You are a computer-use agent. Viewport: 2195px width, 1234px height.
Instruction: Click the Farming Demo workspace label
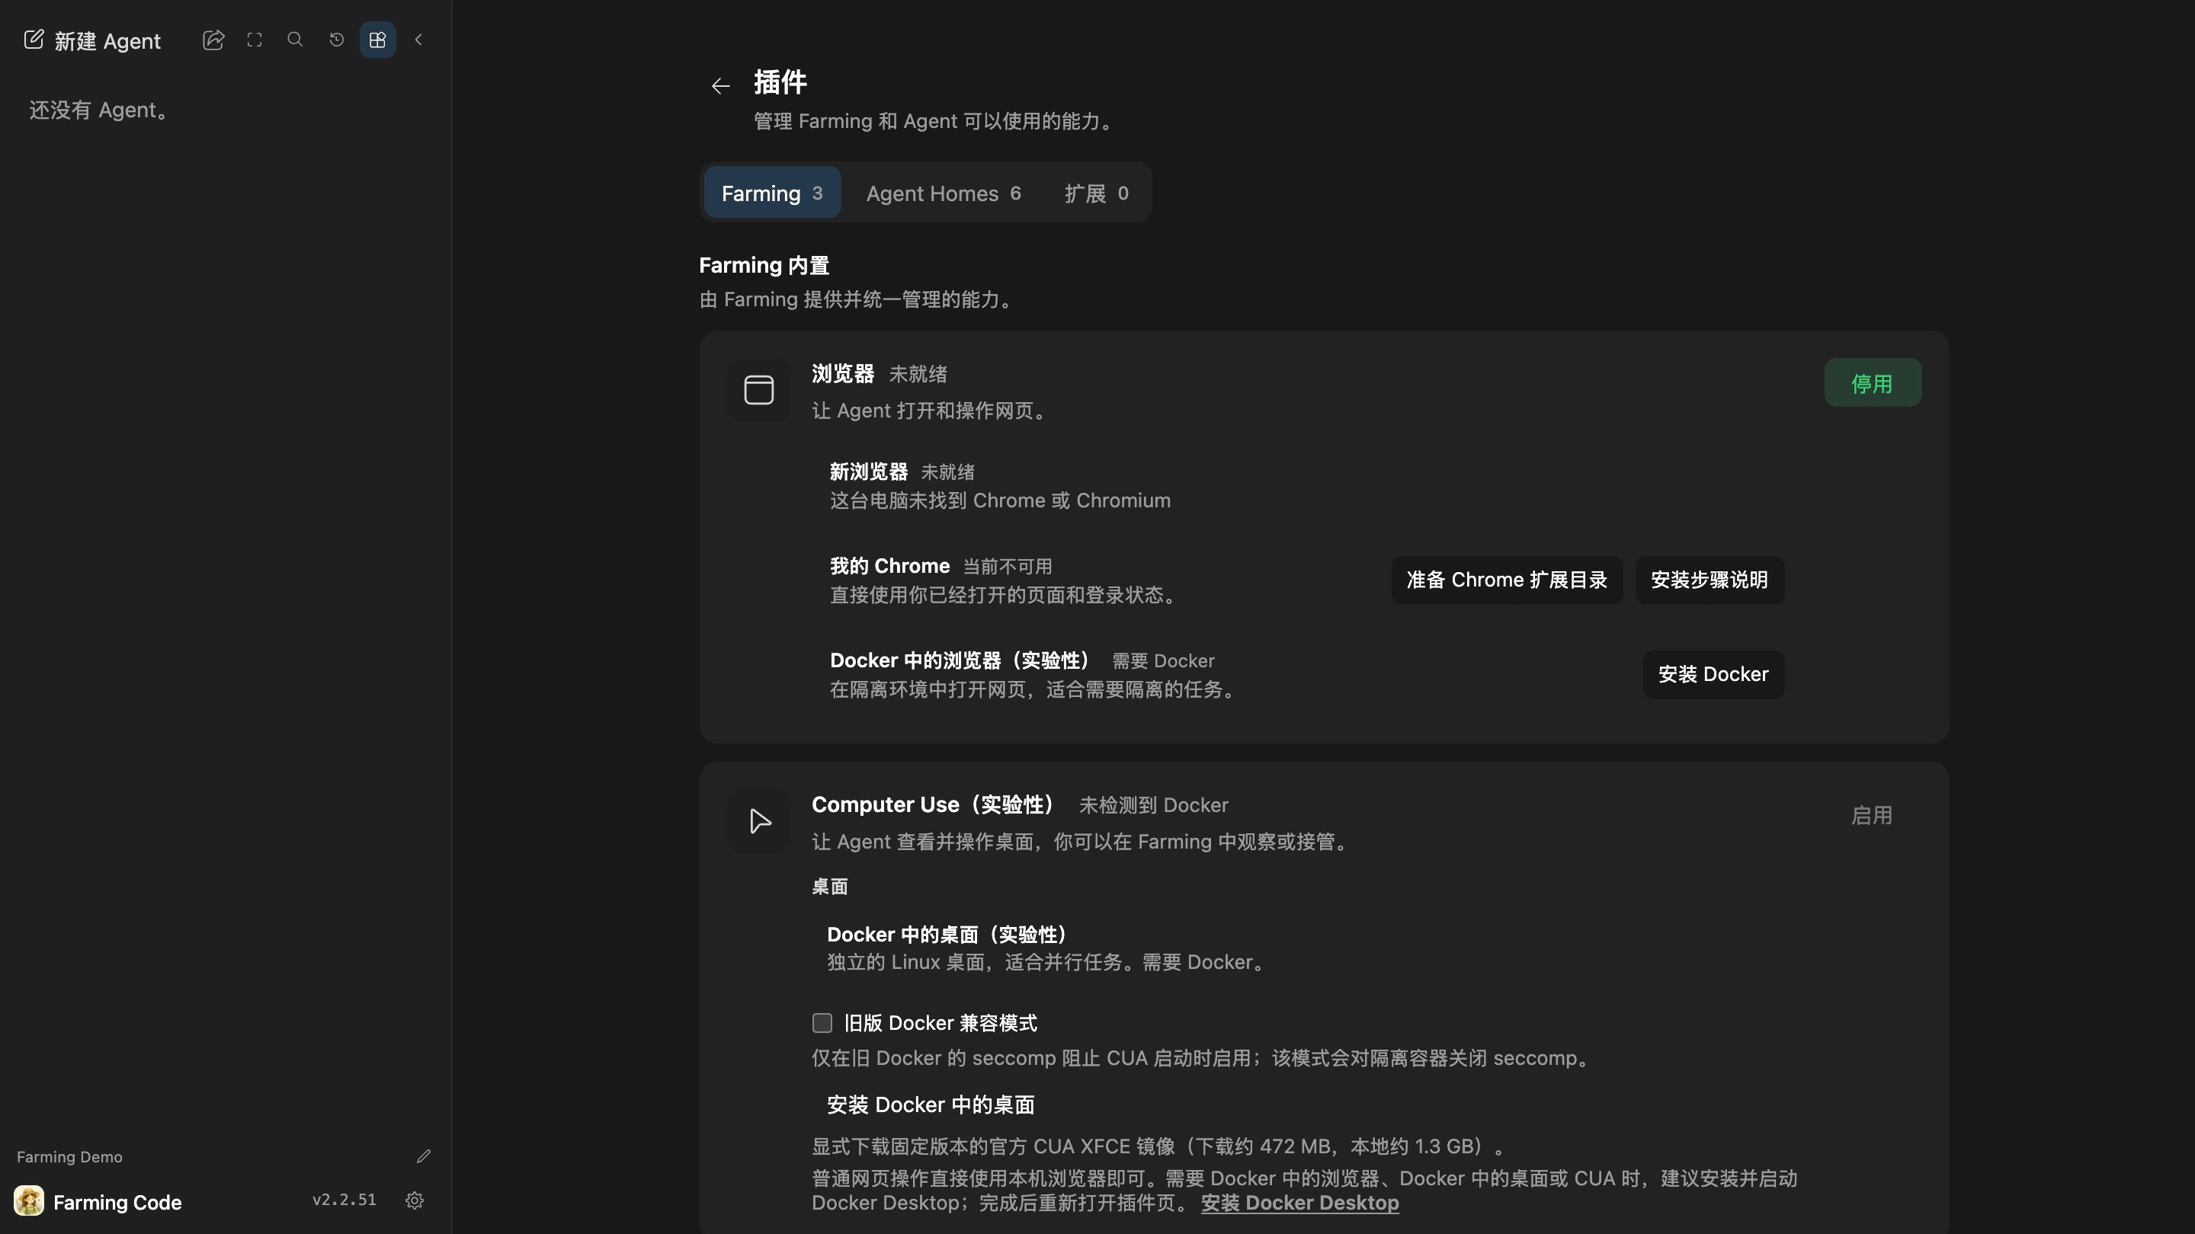70,1157
